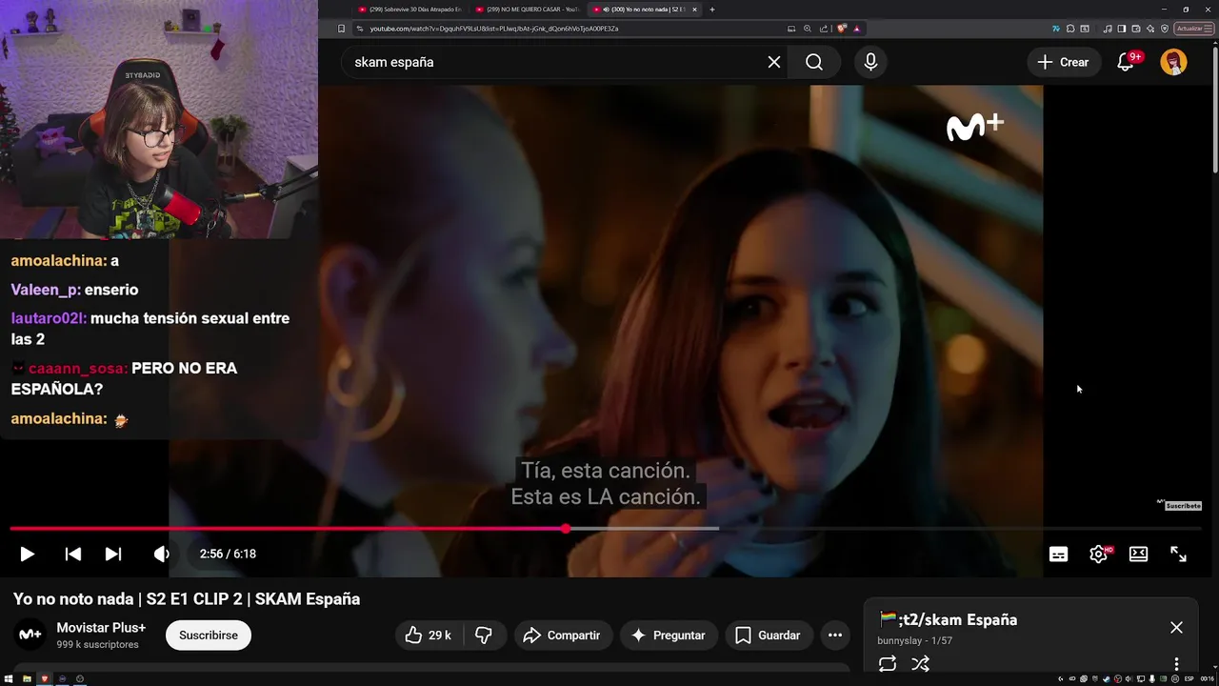
Task: Skip to previous video in playlist
Action: click(72, 554)
